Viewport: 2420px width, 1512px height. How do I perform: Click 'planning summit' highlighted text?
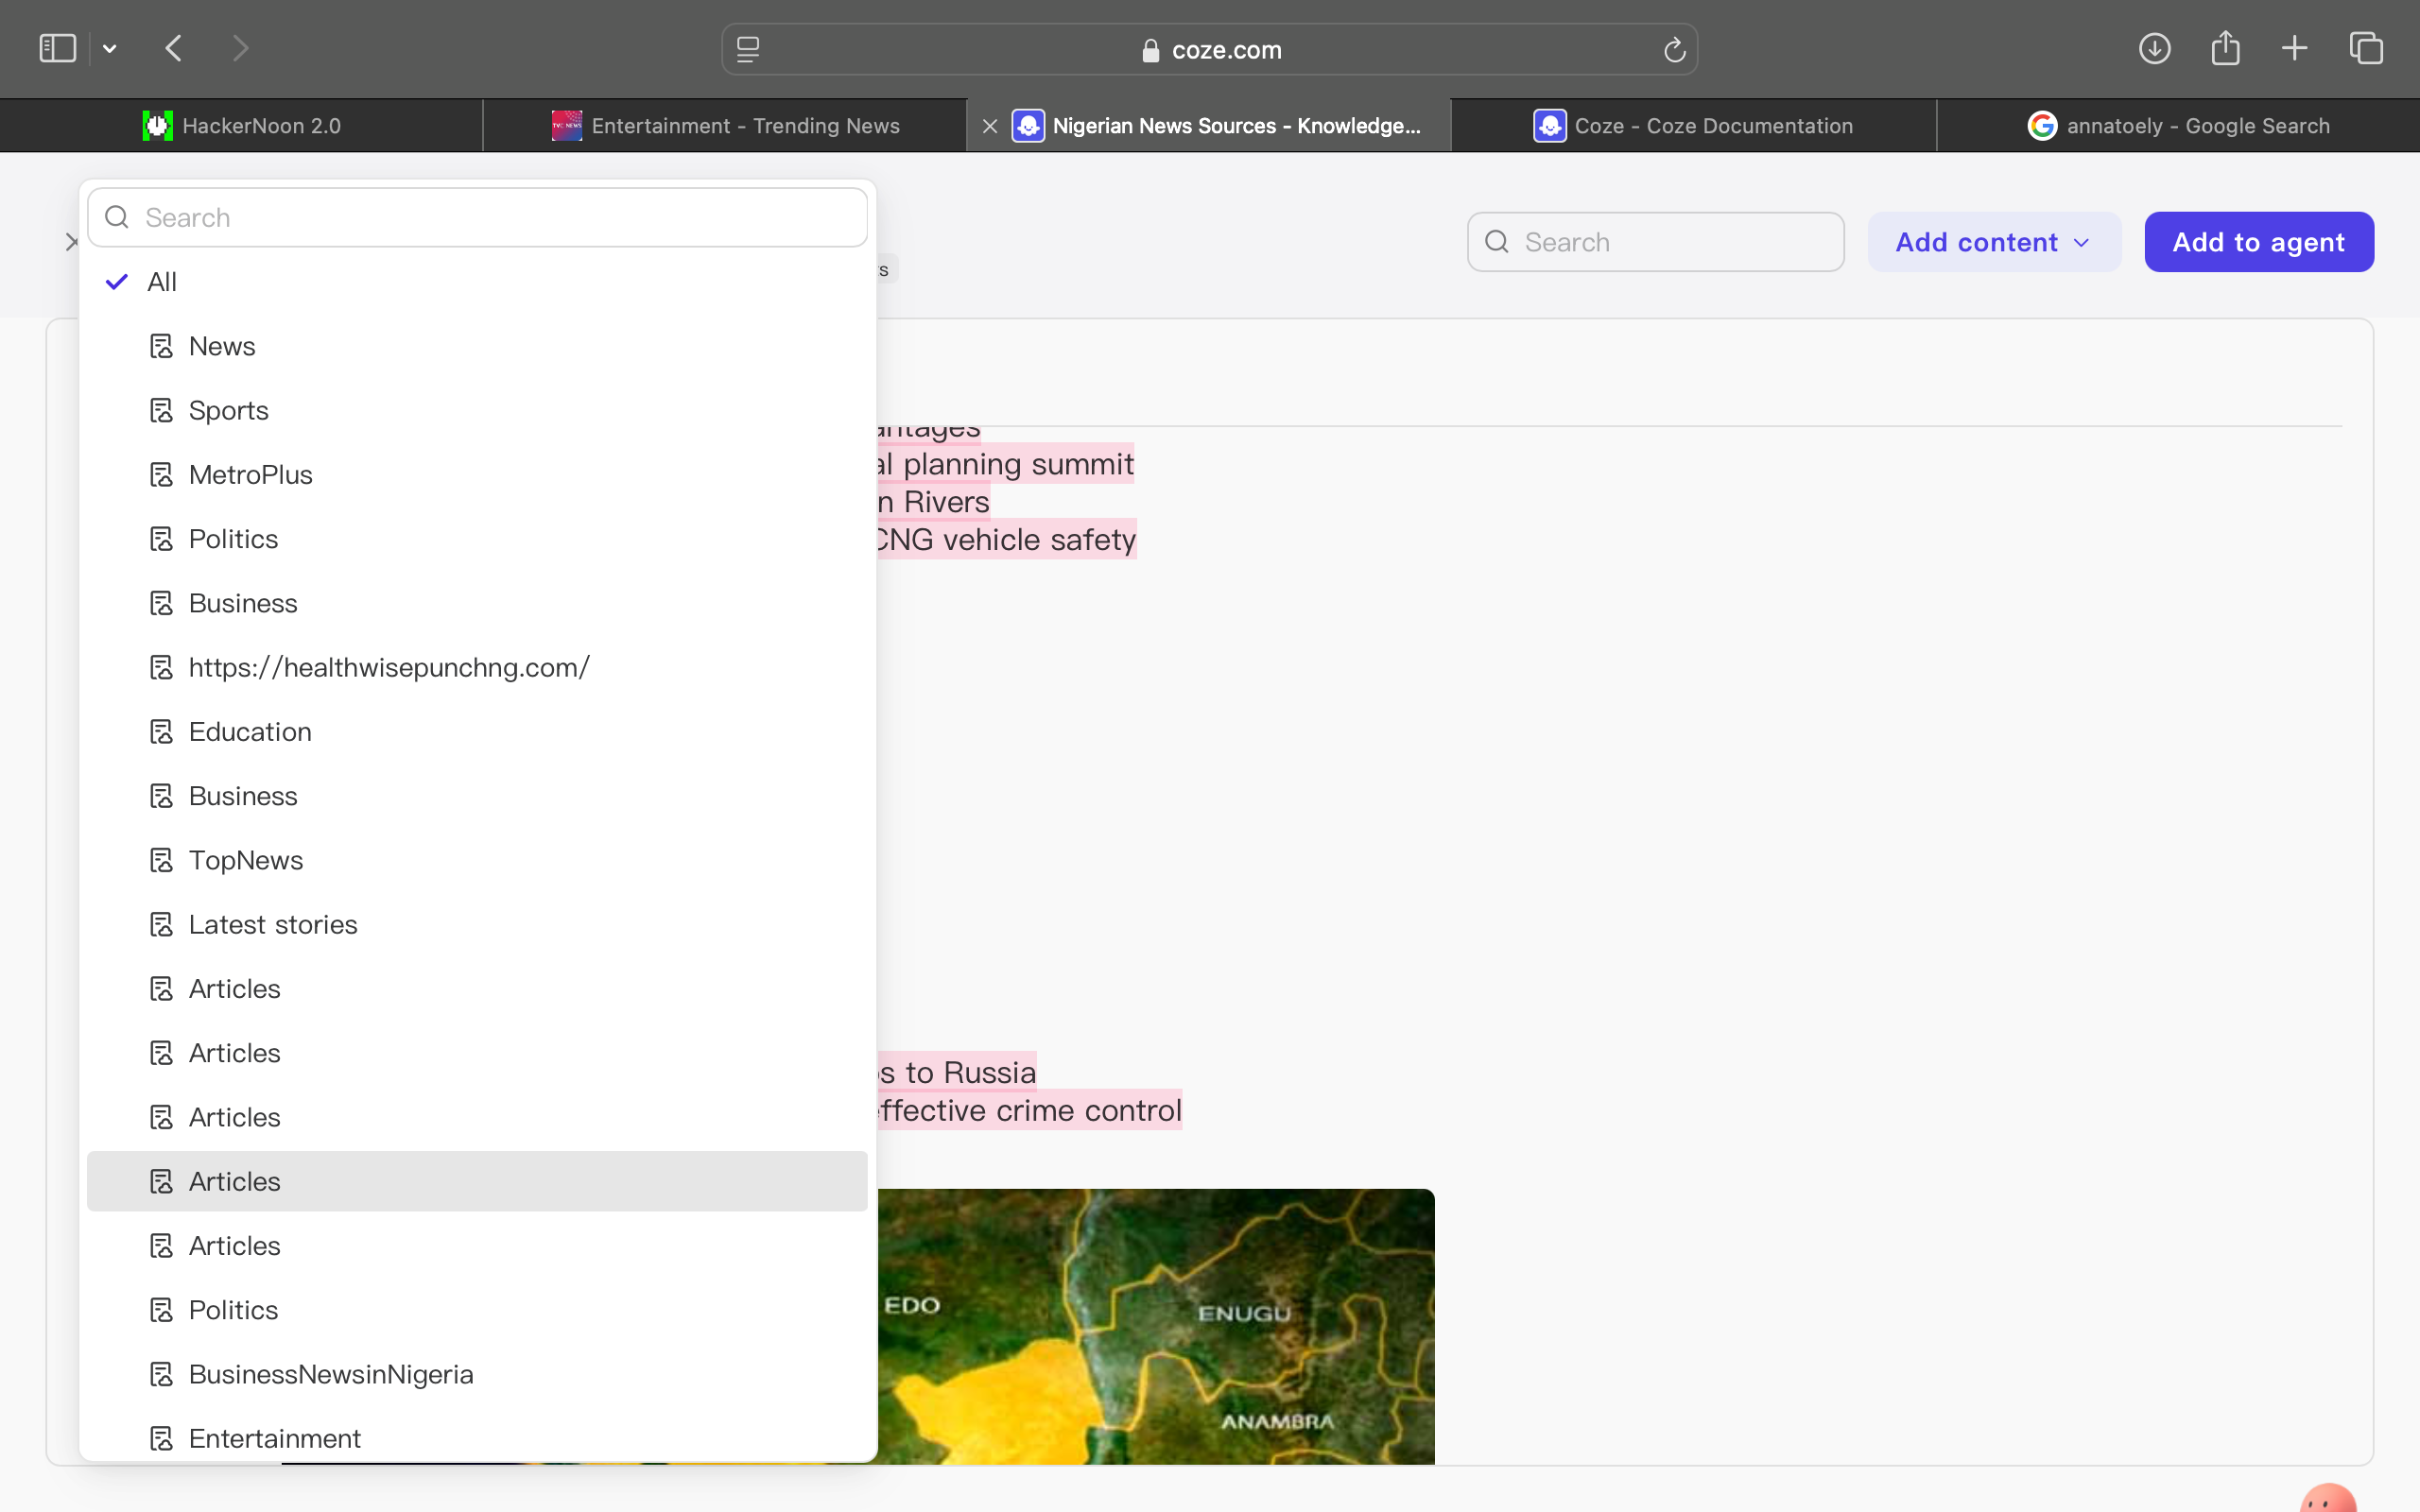click(x=1018, y=464)
